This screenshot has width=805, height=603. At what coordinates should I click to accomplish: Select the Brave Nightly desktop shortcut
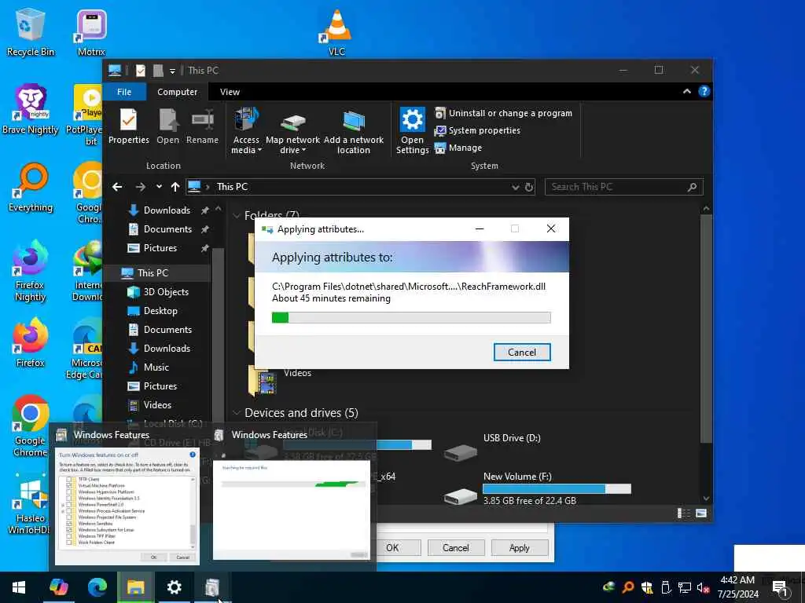31,109
